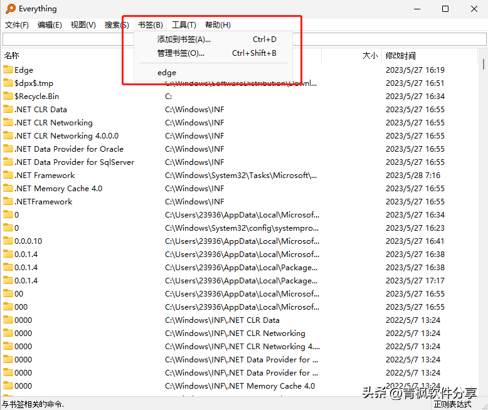Click .NET Memory Cache 4.0 folder icon
The image size is (488, 410).
[x=8, y=188]
